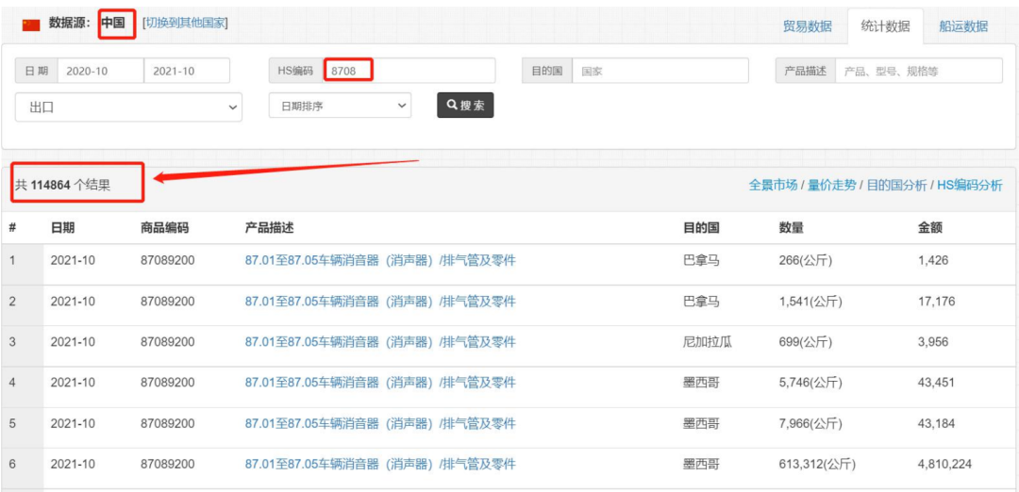Click amount 3,956 cell
This screenshot has height=492, width=1019.
[x=933, y=342]
